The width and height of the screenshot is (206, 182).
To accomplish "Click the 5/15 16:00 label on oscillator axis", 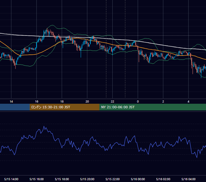I will pyautogui.click(x=37, y=179).
